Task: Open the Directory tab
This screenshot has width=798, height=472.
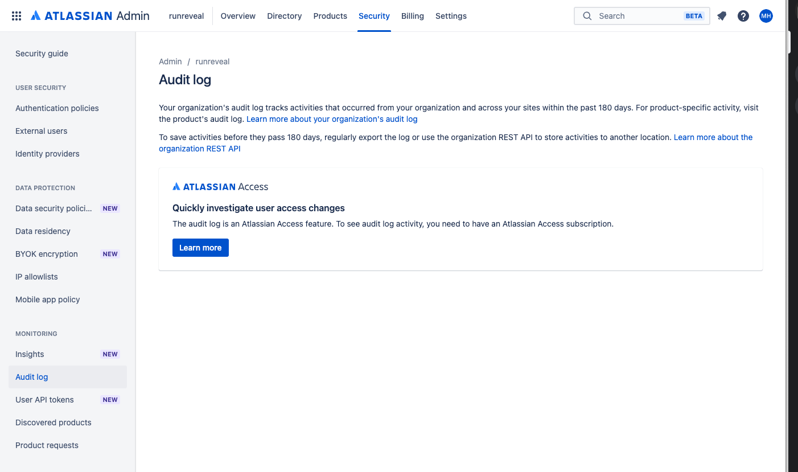Action: click(x=284, y=16)
